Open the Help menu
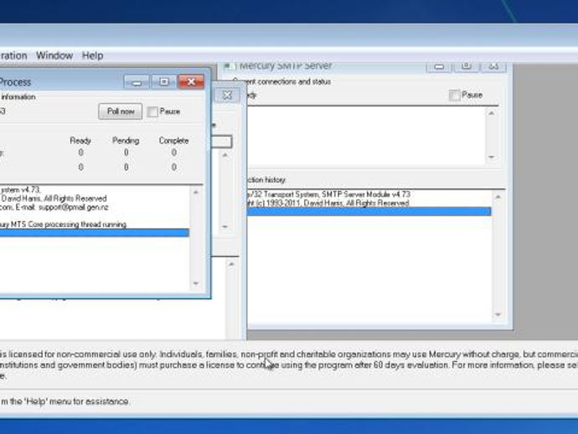The height and width of the screenshot is (434, 578). [92, 55]
